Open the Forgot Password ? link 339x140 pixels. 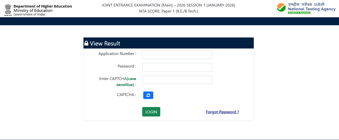[222, 112]
